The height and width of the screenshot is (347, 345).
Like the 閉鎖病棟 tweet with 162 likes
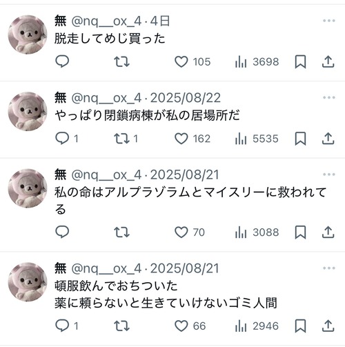193,139
